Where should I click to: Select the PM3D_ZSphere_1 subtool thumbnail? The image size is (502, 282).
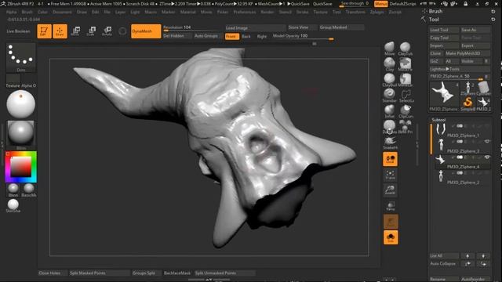click(441, 129)
